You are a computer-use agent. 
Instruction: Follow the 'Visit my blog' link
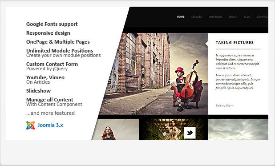pos(225,105)
